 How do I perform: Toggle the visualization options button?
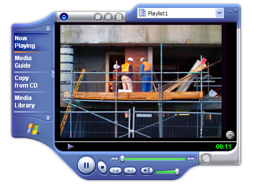pos(98,17)
